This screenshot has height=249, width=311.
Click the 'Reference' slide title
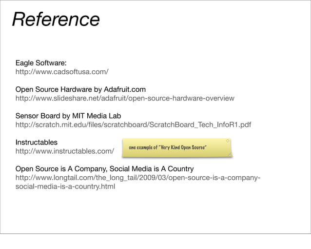pyautogui.click(x=56, y=20)
